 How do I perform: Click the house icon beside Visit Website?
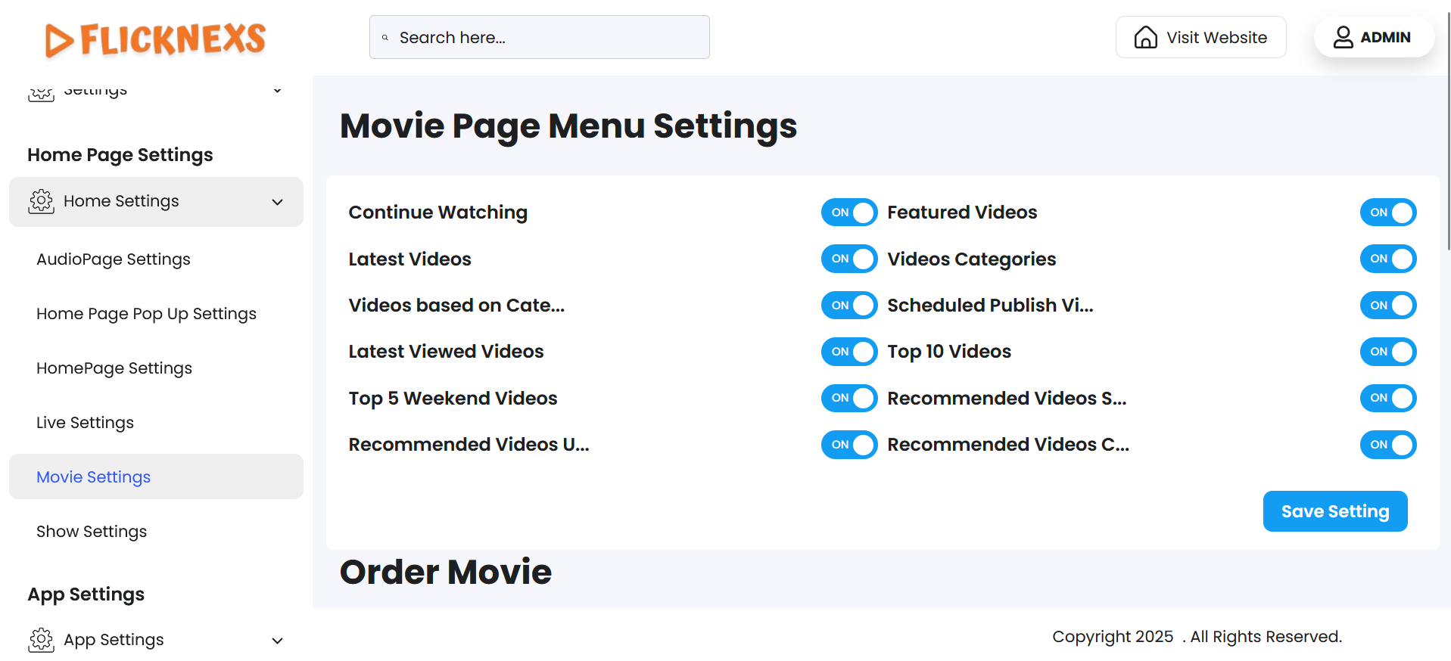pos(1145,37)
